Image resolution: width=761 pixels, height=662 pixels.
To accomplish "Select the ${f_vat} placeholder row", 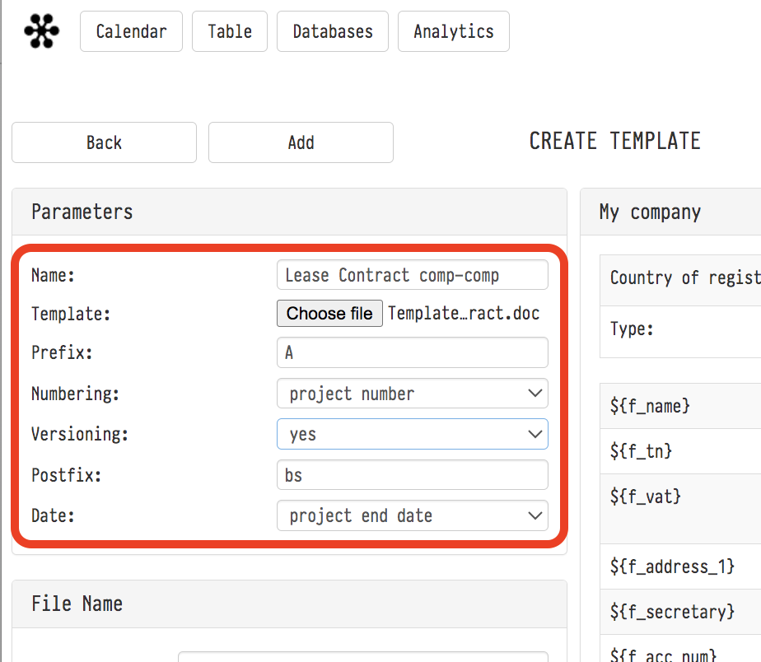I will (x=645, y=496).
